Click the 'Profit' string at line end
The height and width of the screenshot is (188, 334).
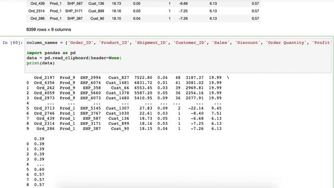321,43
